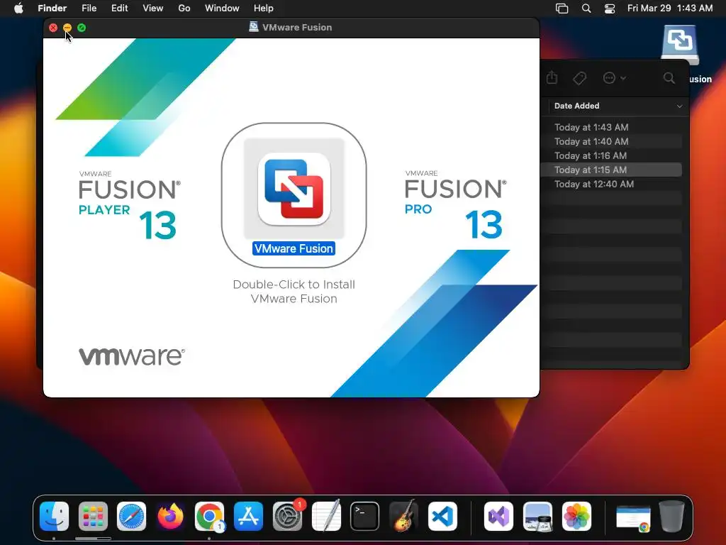Click the search icon in Finder window
The width and height of the screenshot is (726, 545).
tap(669, 78)
